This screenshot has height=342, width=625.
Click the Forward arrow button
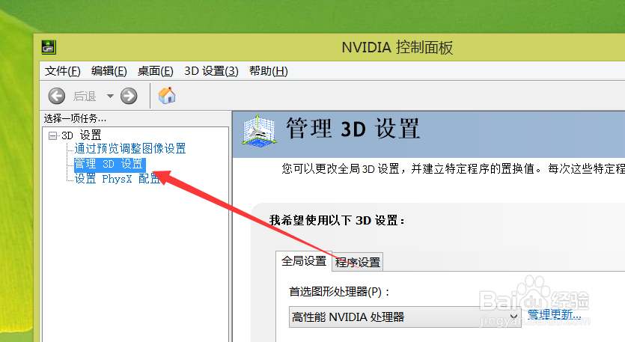click(129, 96)
